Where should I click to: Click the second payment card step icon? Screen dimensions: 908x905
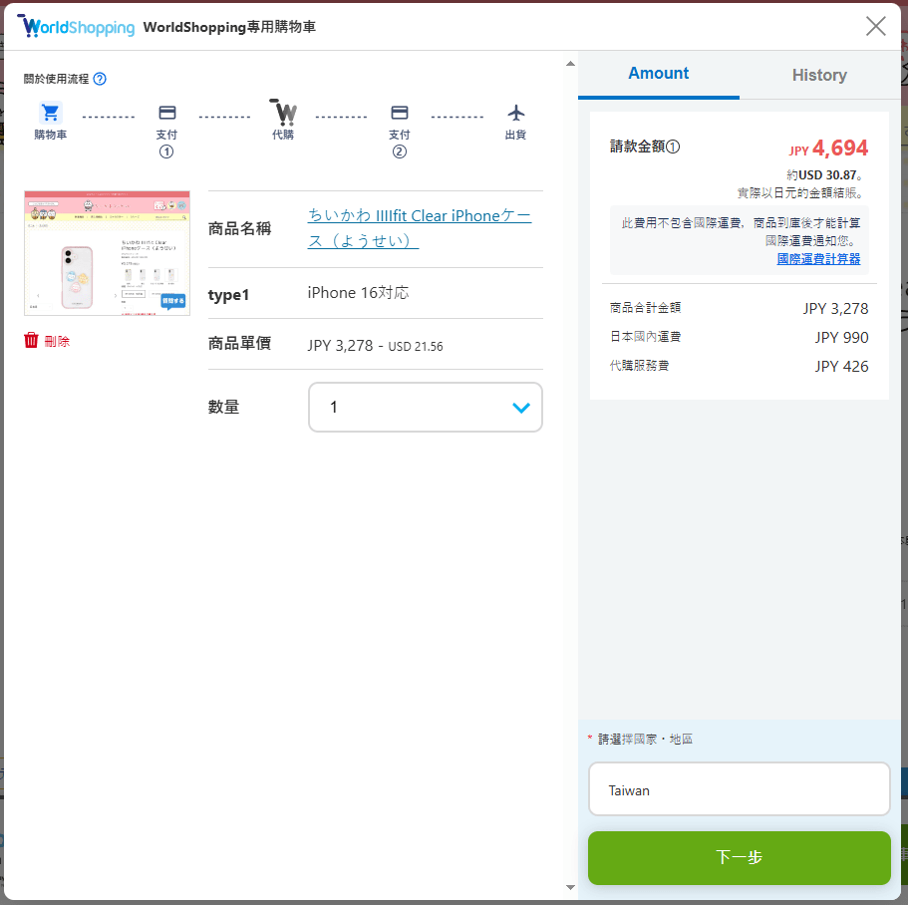[x=399, y=113]
